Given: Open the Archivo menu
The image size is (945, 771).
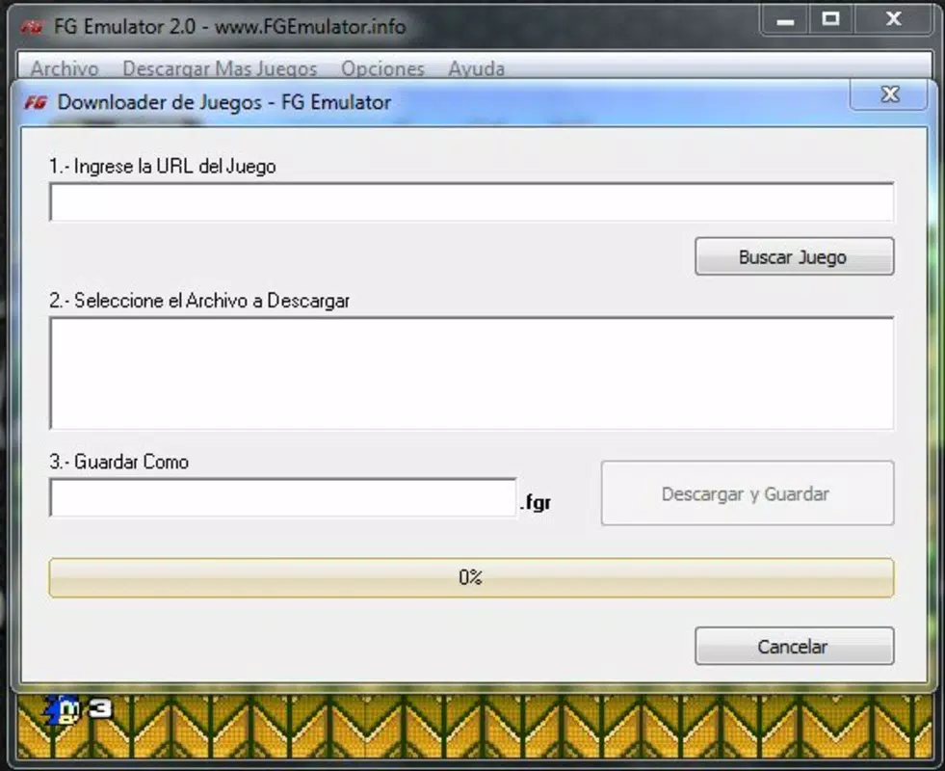Looking at the screenshot, I should pyautogui.click(x=65, y=68).
